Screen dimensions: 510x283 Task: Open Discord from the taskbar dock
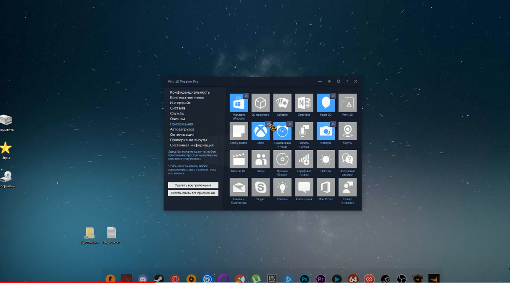(x=142, y=279)
